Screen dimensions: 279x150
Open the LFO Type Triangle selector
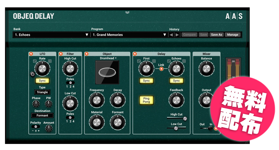click(x=42, y=92)
